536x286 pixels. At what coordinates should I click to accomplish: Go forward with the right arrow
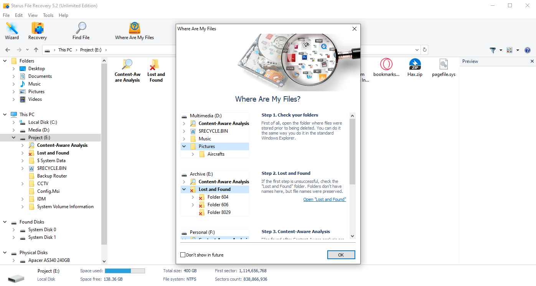[19, 50]
